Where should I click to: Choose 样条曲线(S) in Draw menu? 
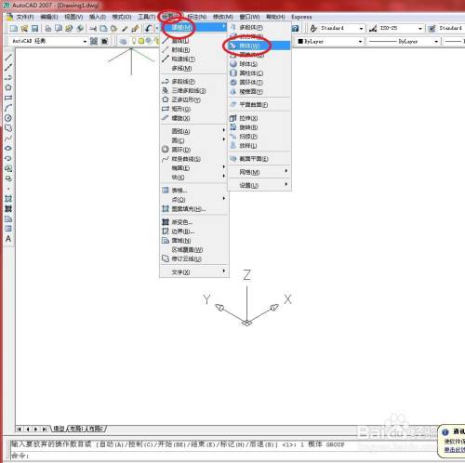pos(194,159)
